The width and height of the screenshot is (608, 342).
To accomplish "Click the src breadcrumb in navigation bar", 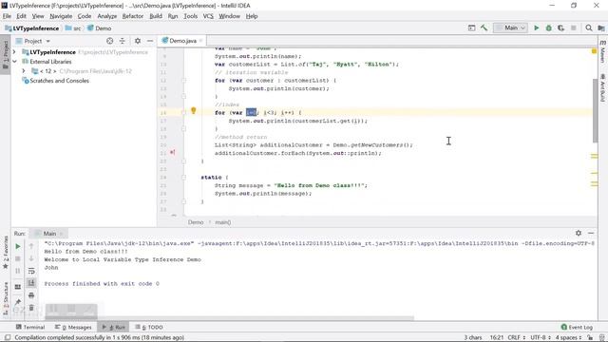I will [x=73, y=28].
